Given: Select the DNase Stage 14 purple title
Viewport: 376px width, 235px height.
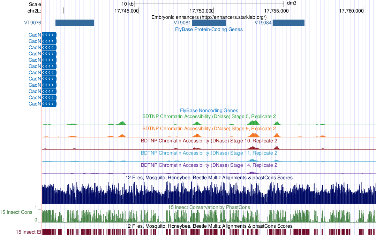Looking at the screenshot, I should 209,165.
